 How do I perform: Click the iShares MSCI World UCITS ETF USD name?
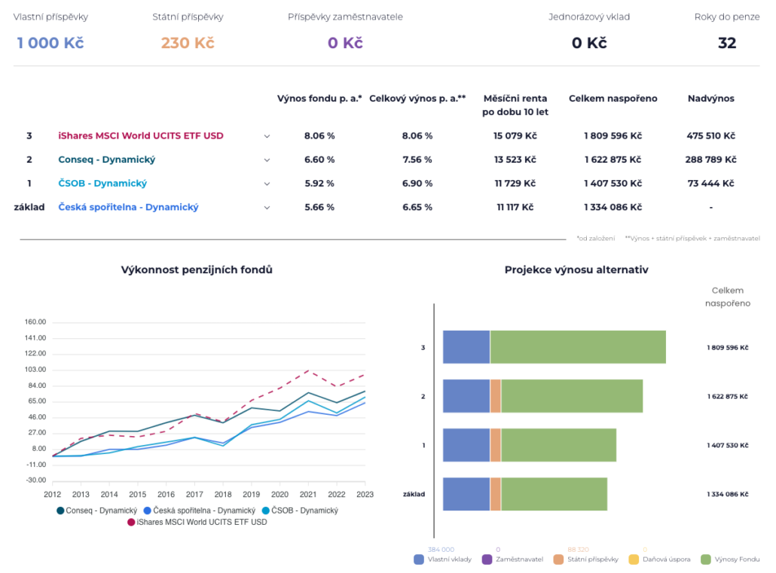click(x=141, y=136)
